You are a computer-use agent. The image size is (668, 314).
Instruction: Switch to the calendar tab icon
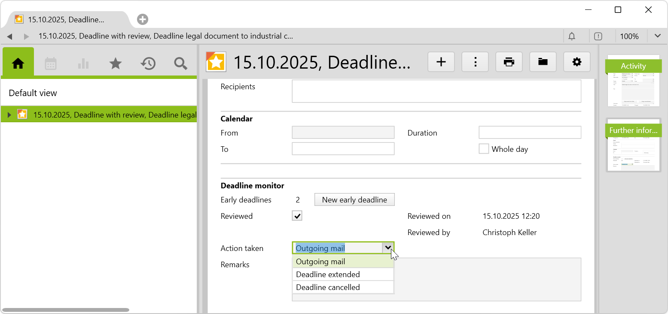click(x=51, y=63)
